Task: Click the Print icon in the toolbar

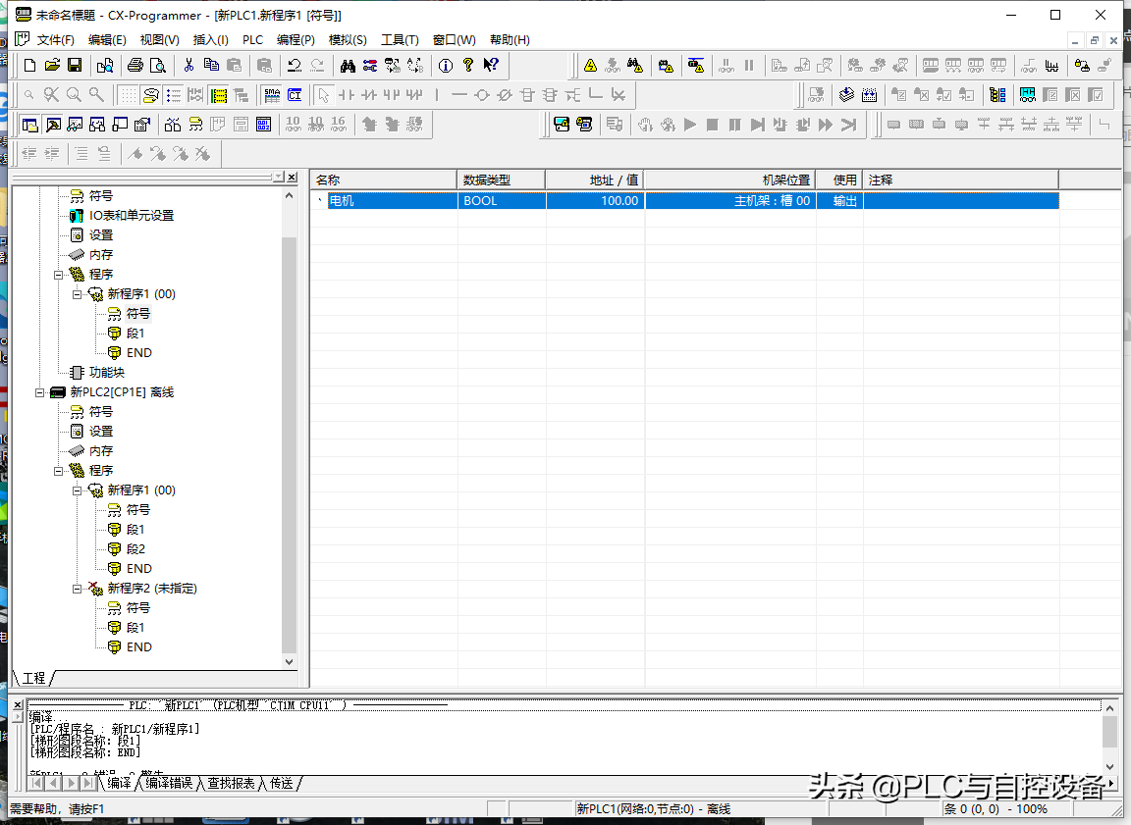Action: click(x=135, y=66)
